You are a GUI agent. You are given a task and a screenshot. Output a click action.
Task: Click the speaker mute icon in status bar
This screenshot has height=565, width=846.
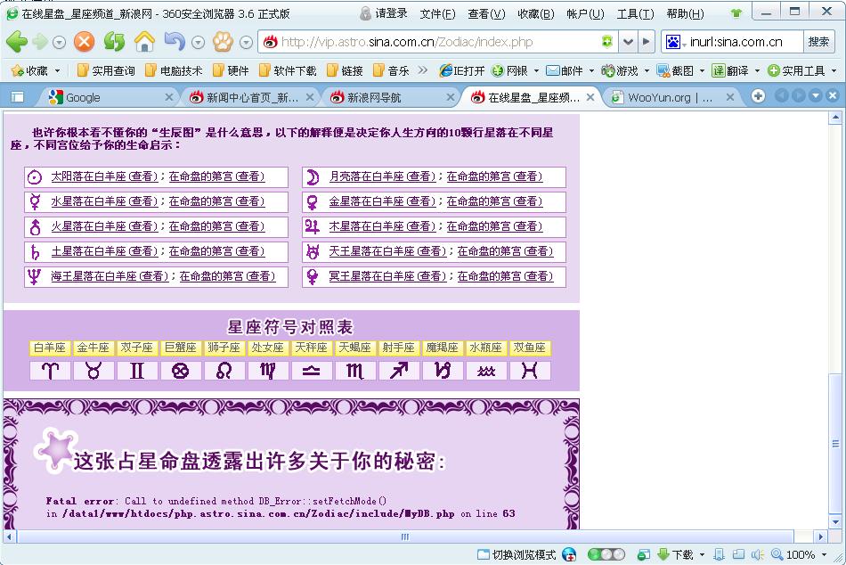pyautogui.click(x=757, y=554)
